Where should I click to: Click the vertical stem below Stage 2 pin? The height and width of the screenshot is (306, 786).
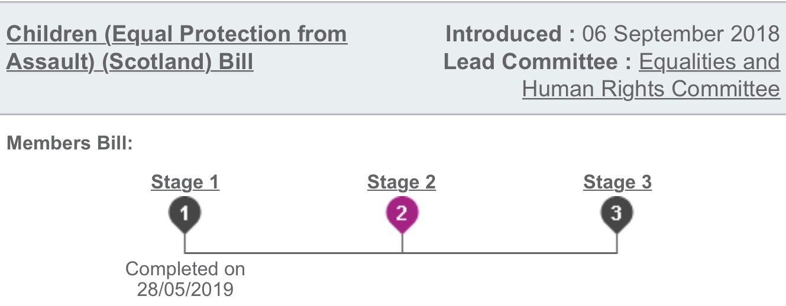coord(402,242)
